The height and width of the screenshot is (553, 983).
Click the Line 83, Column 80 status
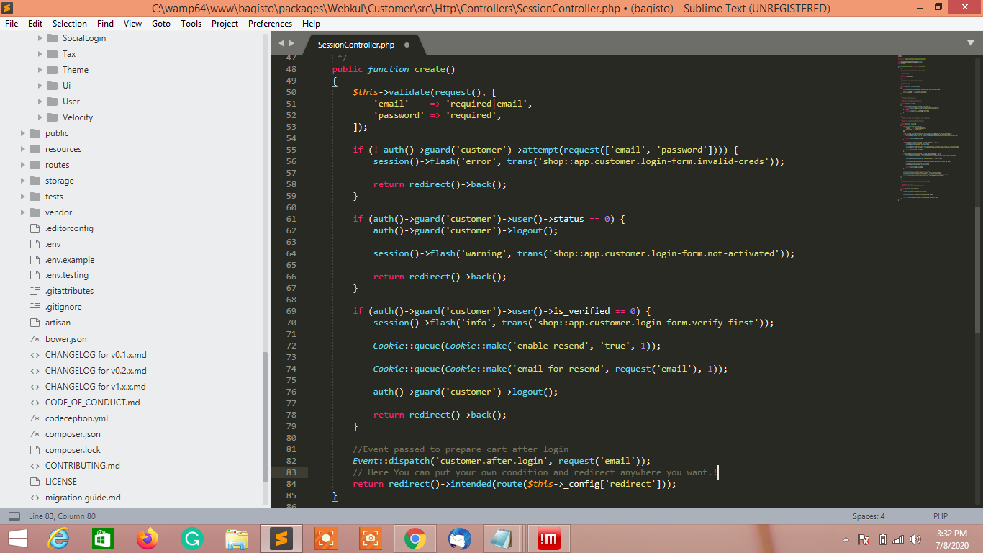(62, 516)
